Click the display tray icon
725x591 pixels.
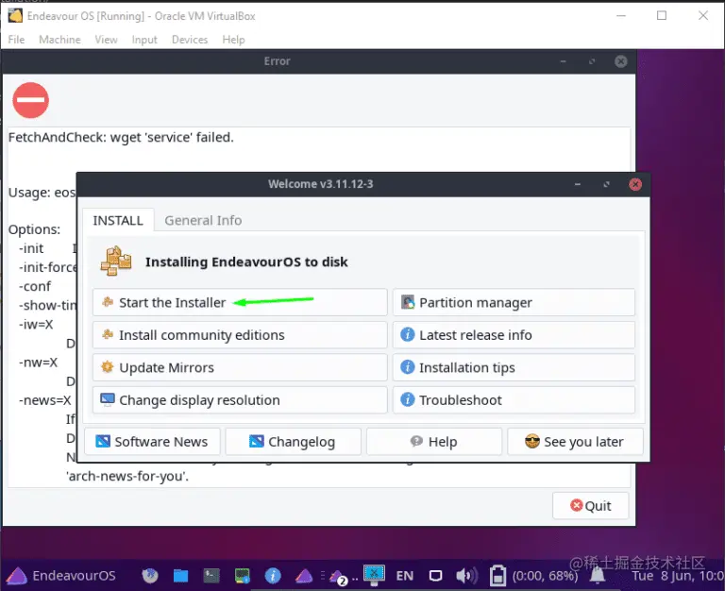click(x=435, y=576)
